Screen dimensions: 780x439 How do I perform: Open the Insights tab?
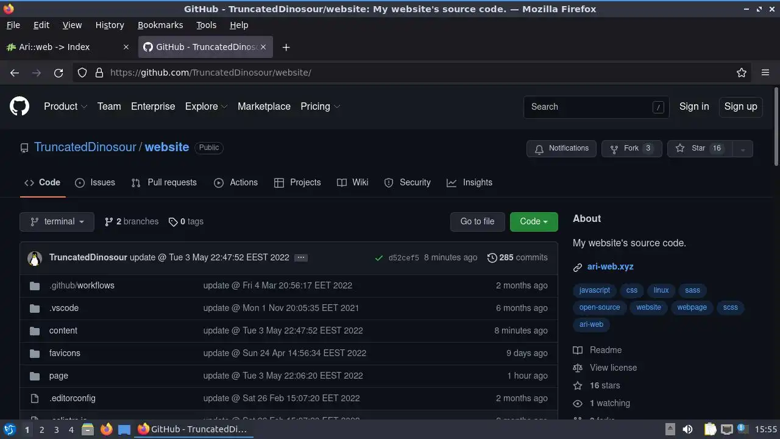tap(469, 182)
